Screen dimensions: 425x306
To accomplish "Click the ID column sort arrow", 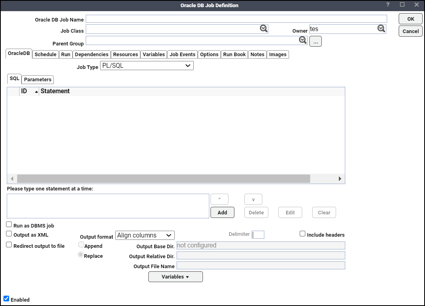I will [x=36, y=92].
